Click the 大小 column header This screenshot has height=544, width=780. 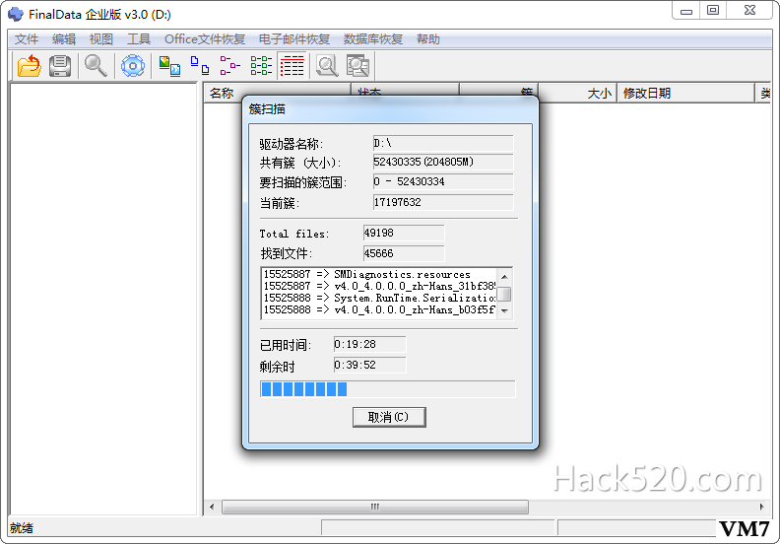[577, 93]
